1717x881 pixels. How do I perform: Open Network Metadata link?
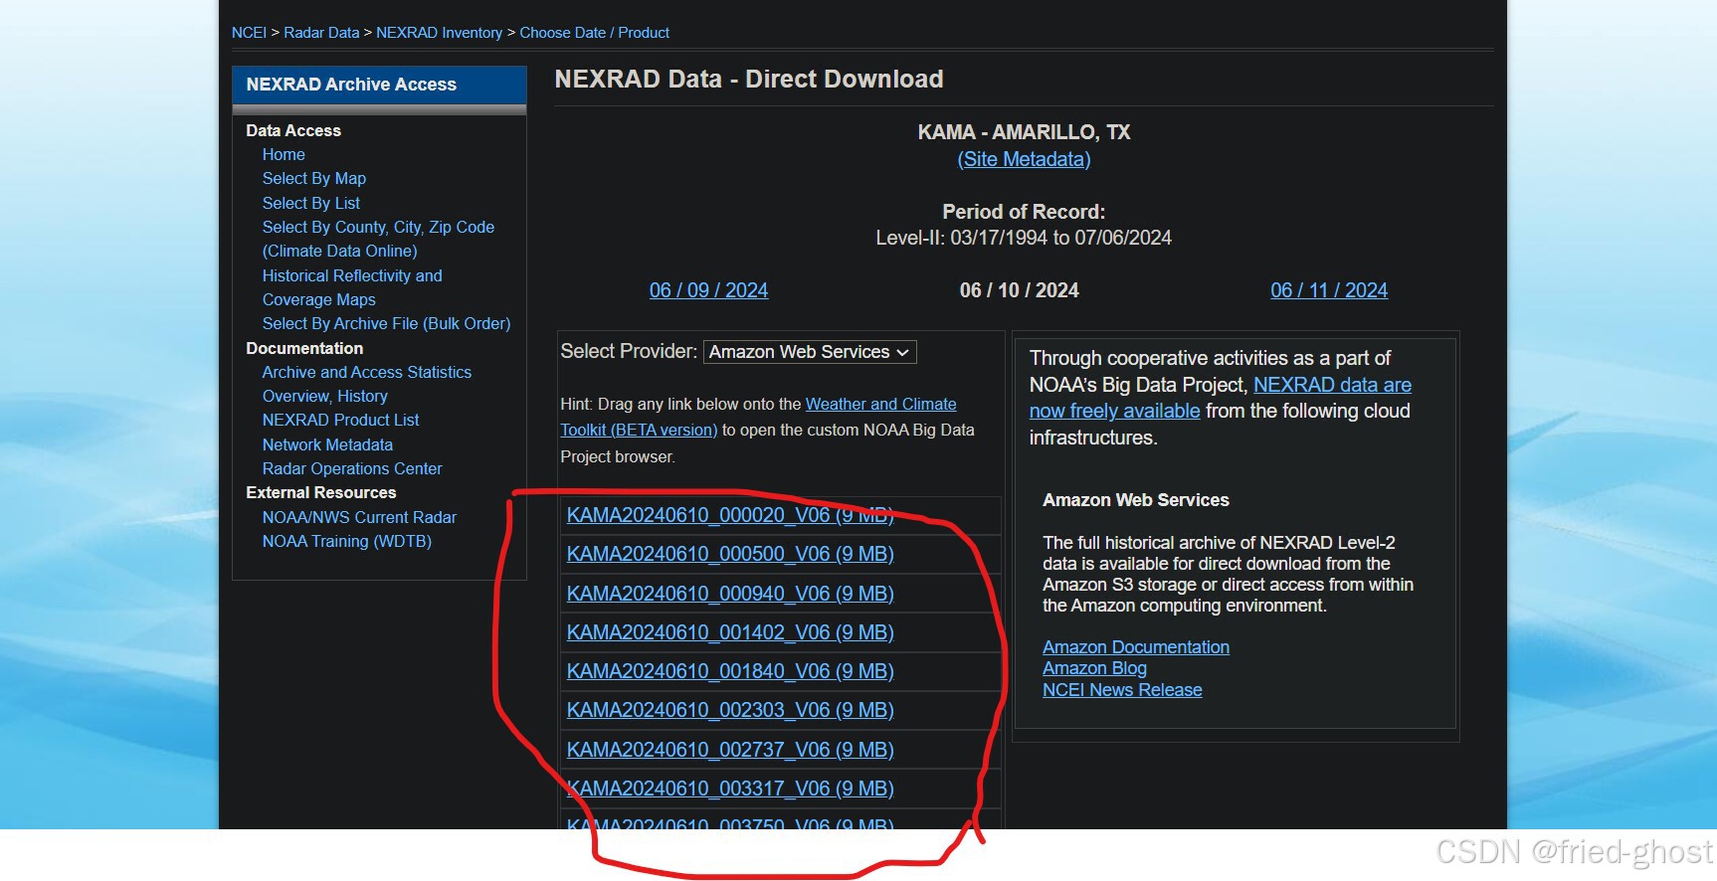click(327, 444)
